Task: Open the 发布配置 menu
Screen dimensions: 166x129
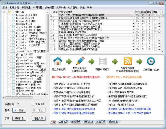Action: click(49, 8)
